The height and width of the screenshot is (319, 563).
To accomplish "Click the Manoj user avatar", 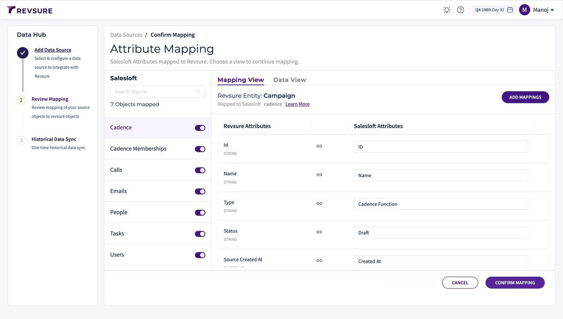I will 524,10.
